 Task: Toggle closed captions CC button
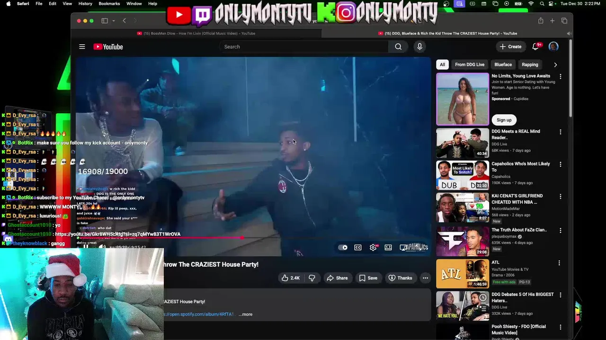pos(358,247)
